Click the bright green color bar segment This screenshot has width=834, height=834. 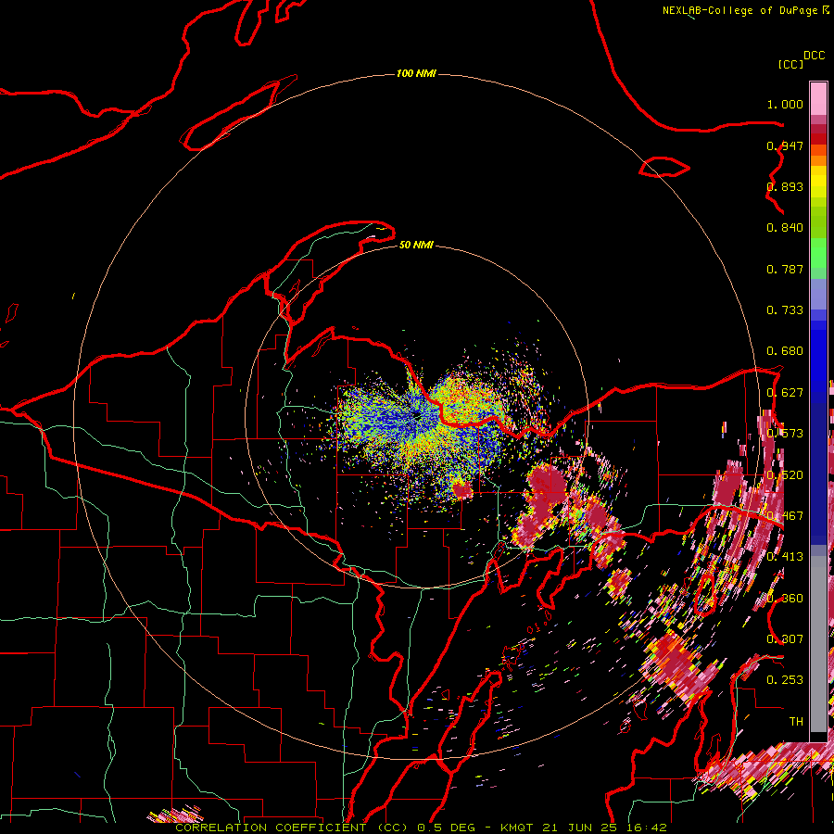(818, 253)
